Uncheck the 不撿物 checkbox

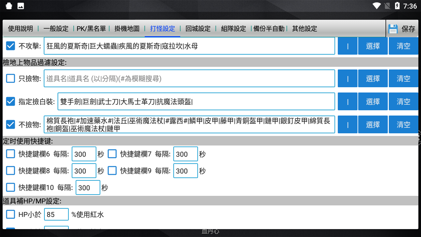11,124
